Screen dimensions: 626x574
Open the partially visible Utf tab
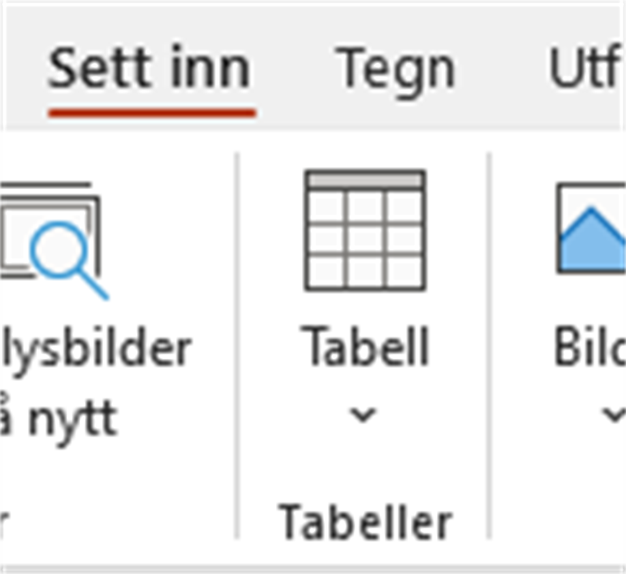click(x=584, y=69)
